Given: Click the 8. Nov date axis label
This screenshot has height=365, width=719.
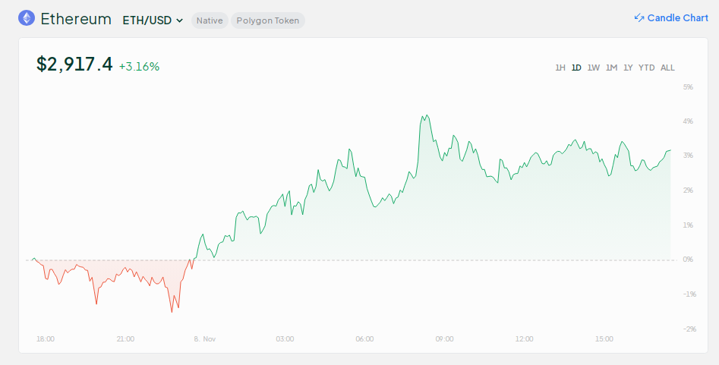Looking at the screenshot, I should tap(205, 339).
